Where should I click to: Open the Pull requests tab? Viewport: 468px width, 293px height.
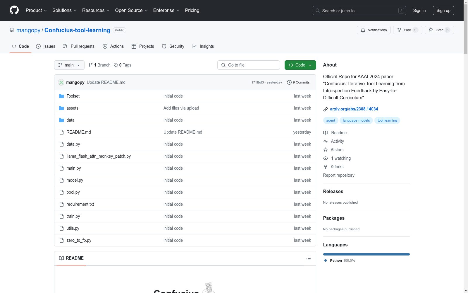pos(79,46)
